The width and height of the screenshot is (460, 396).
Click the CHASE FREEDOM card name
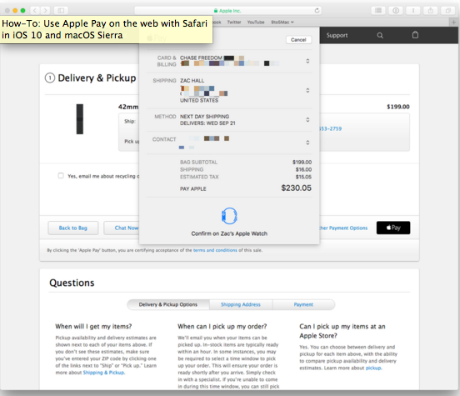[x=201, y=58]
